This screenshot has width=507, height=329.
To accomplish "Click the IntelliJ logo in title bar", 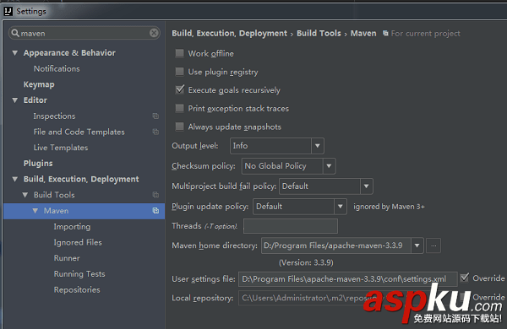I will 8,11.
